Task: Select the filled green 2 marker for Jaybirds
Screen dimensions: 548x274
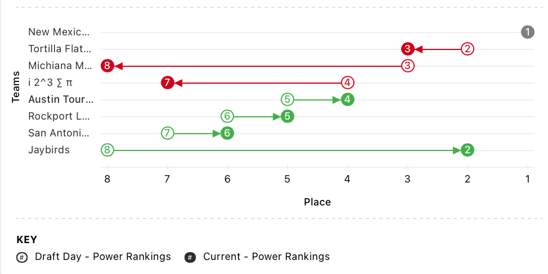Action: 468,150
